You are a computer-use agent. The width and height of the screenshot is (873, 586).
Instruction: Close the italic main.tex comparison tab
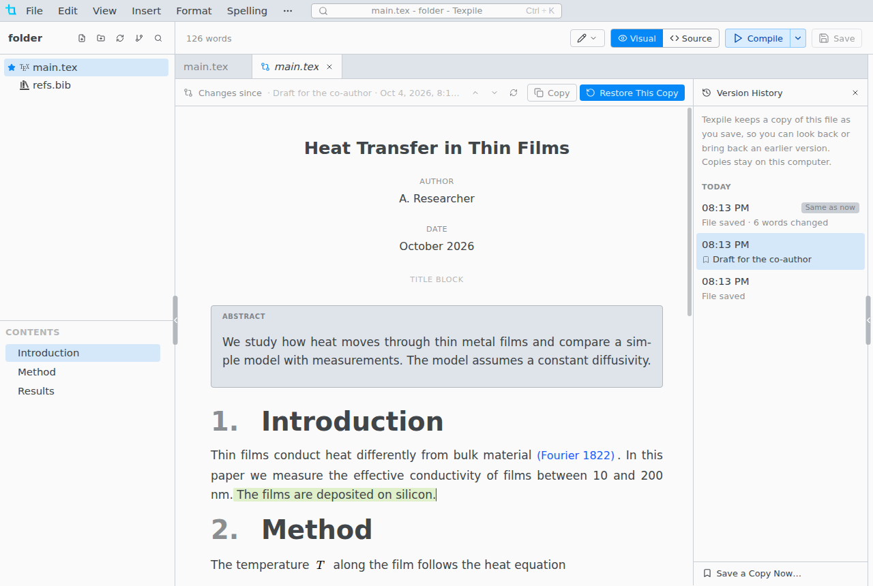(x=329, y=67)
